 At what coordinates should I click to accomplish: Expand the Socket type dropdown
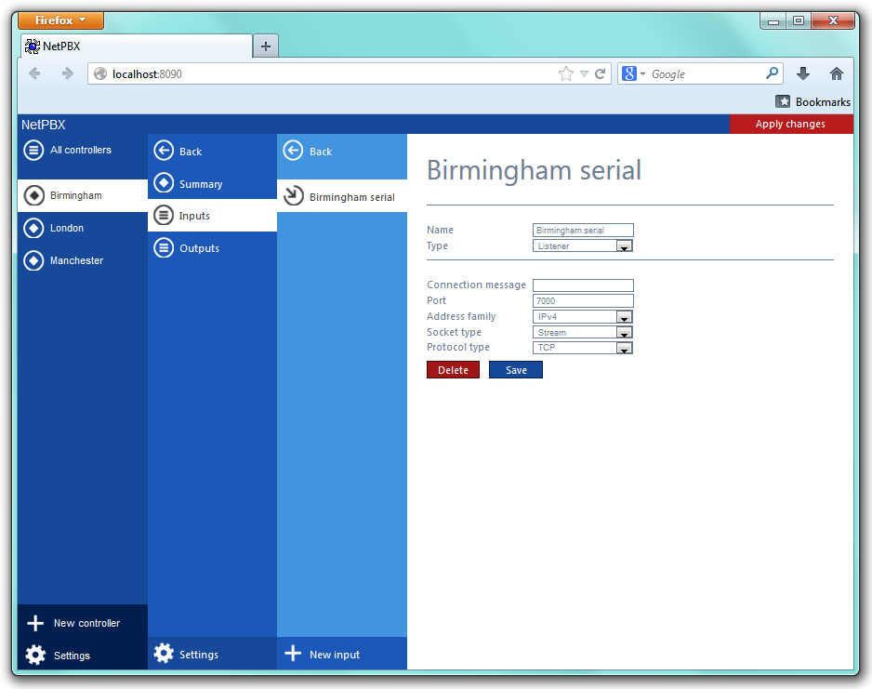[624, 333]
